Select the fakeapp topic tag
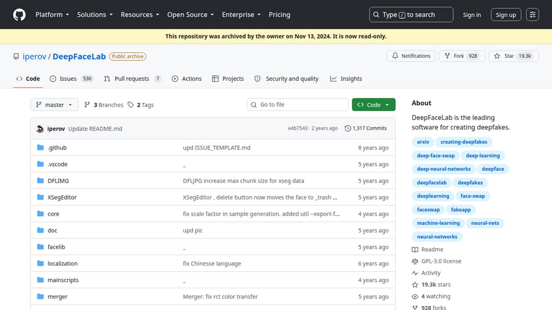The width and height of the screenshot is (552, 310). (461, 210)
